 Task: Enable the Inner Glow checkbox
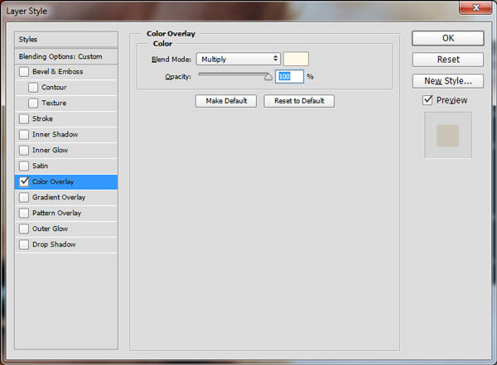click(24, 151)
